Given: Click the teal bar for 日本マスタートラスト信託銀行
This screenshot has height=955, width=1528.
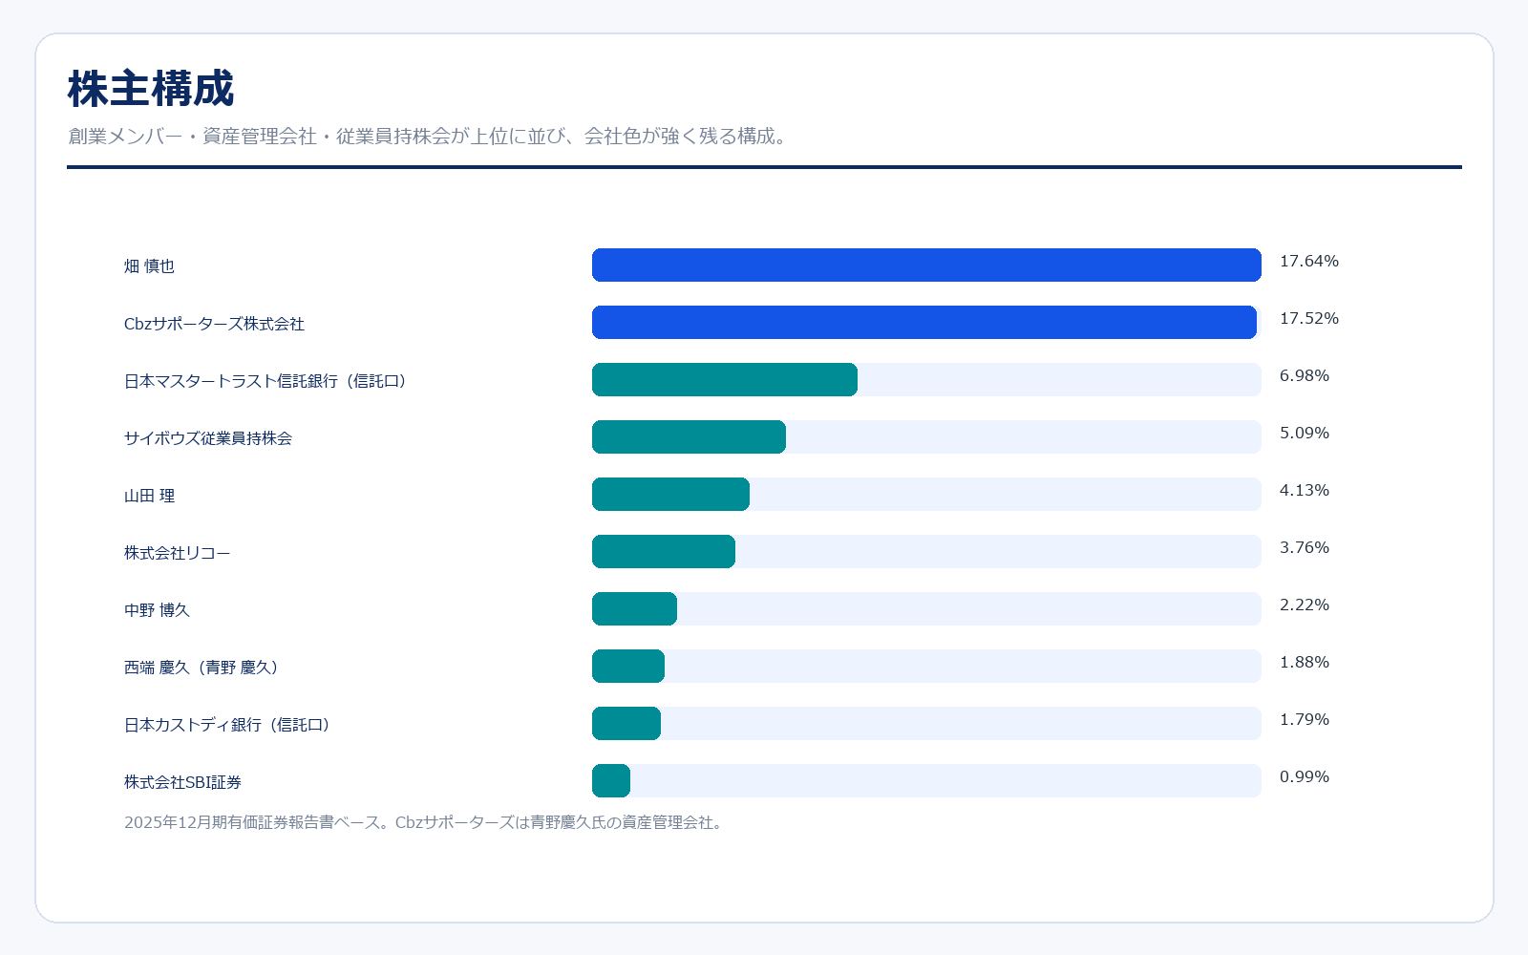Looking at the screenshot, I should [x=725, y=380].
